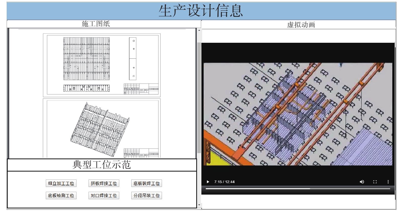Click the 底板装焊工位 button
The image size is (403, 212).
coord(146,183)
